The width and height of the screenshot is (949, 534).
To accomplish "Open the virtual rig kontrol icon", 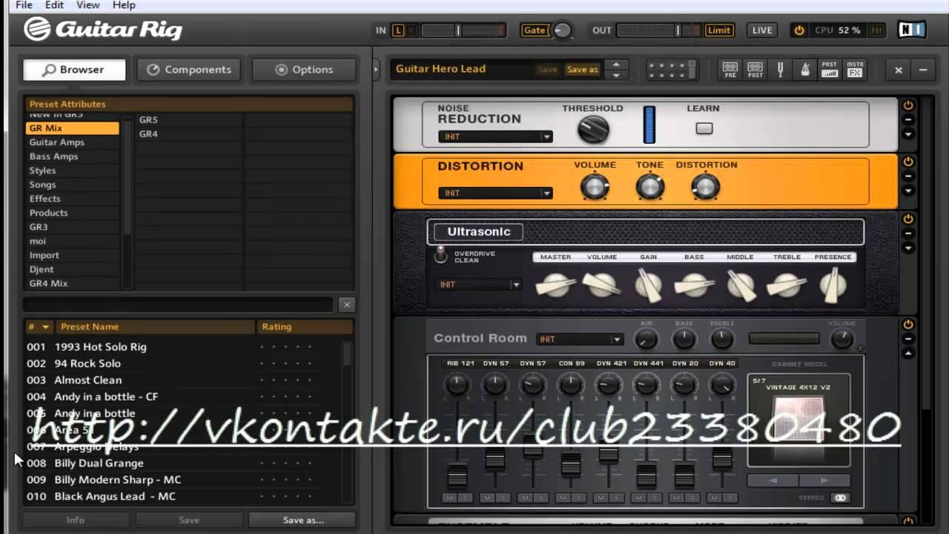I will point(672,70).
